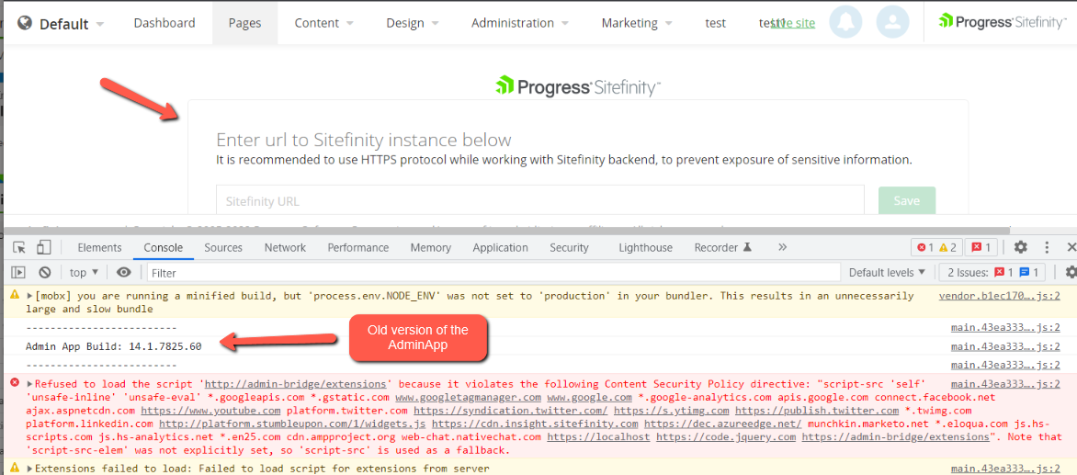Click the green Save button
The width and height of the screenshot is (1077, 475).
(x=907, y=201)
